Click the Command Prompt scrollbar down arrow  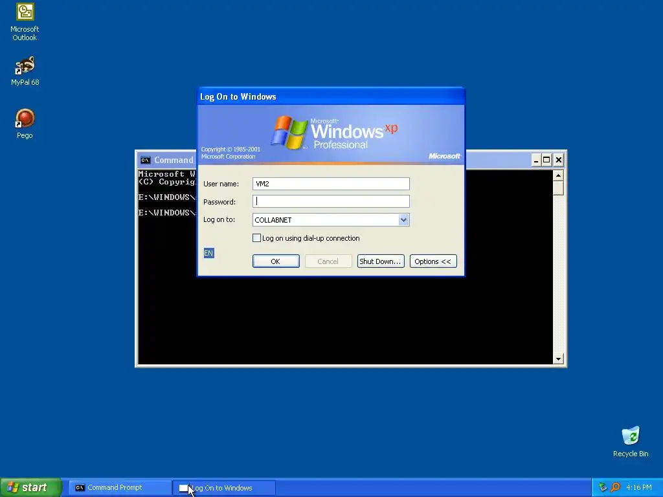(x=558, y=359)
